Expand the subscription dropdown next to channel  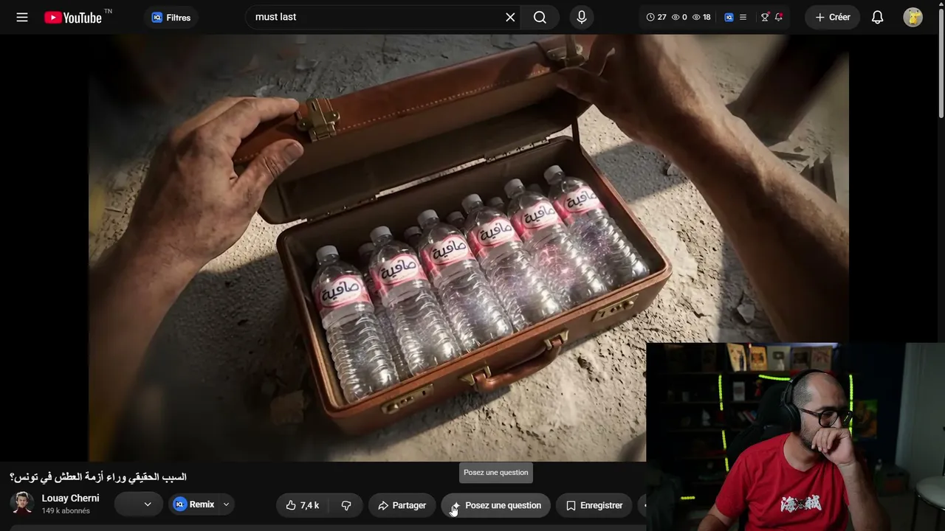(x=139, y=504)
